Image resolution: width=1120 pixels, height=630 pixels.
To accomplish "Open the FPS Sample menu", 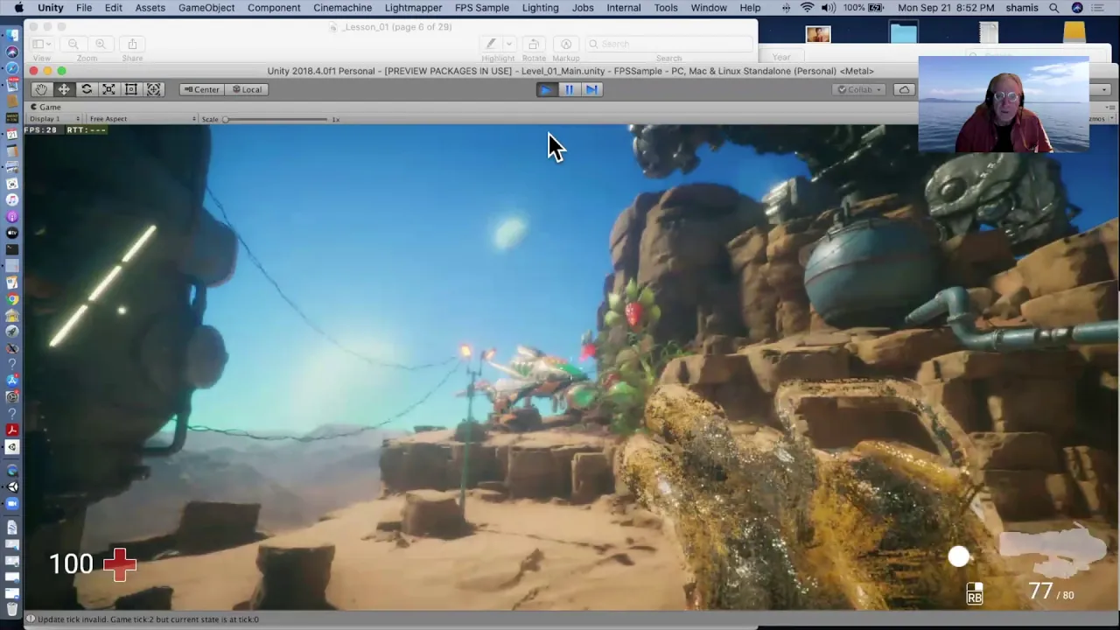I will pos(481,8).
